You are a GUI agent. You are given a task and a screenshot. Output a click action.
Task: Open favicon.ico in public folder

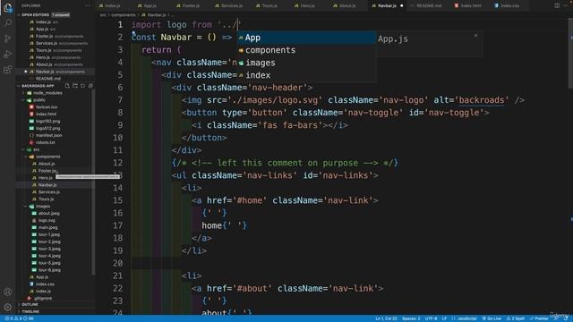[47, 107]
